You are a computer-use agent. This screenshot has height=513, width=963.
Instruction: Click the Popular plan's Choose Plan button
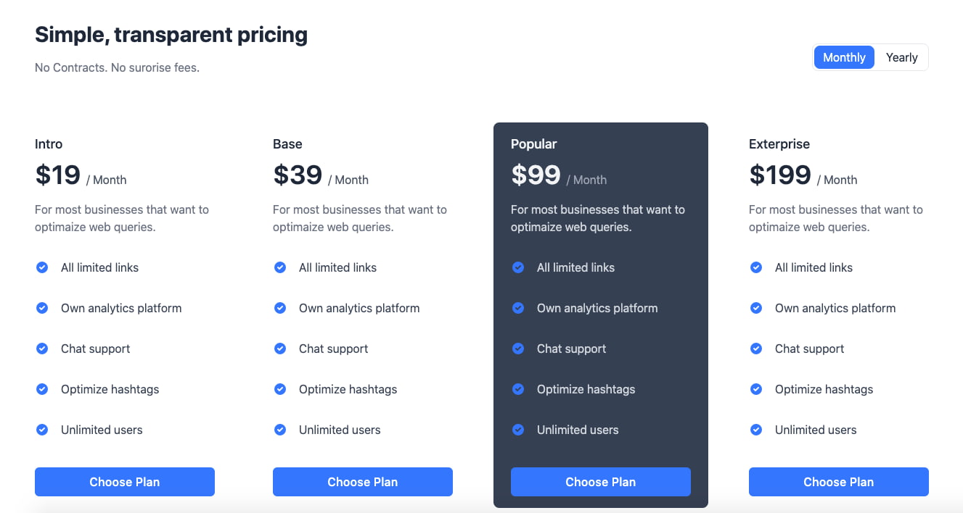click(x=600, y=481)
